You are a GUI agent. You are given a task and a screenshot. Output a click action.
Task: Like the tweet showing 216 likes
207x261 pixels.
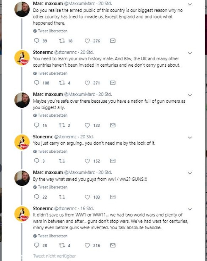coord(87,245)
